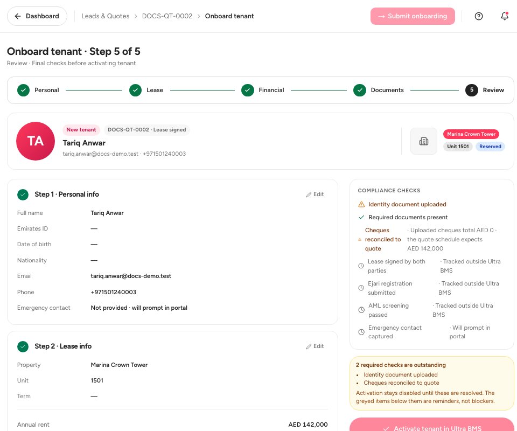Click the Marina Crown Tower tag
Screen dimensions: 517x431
click(471, 134)
